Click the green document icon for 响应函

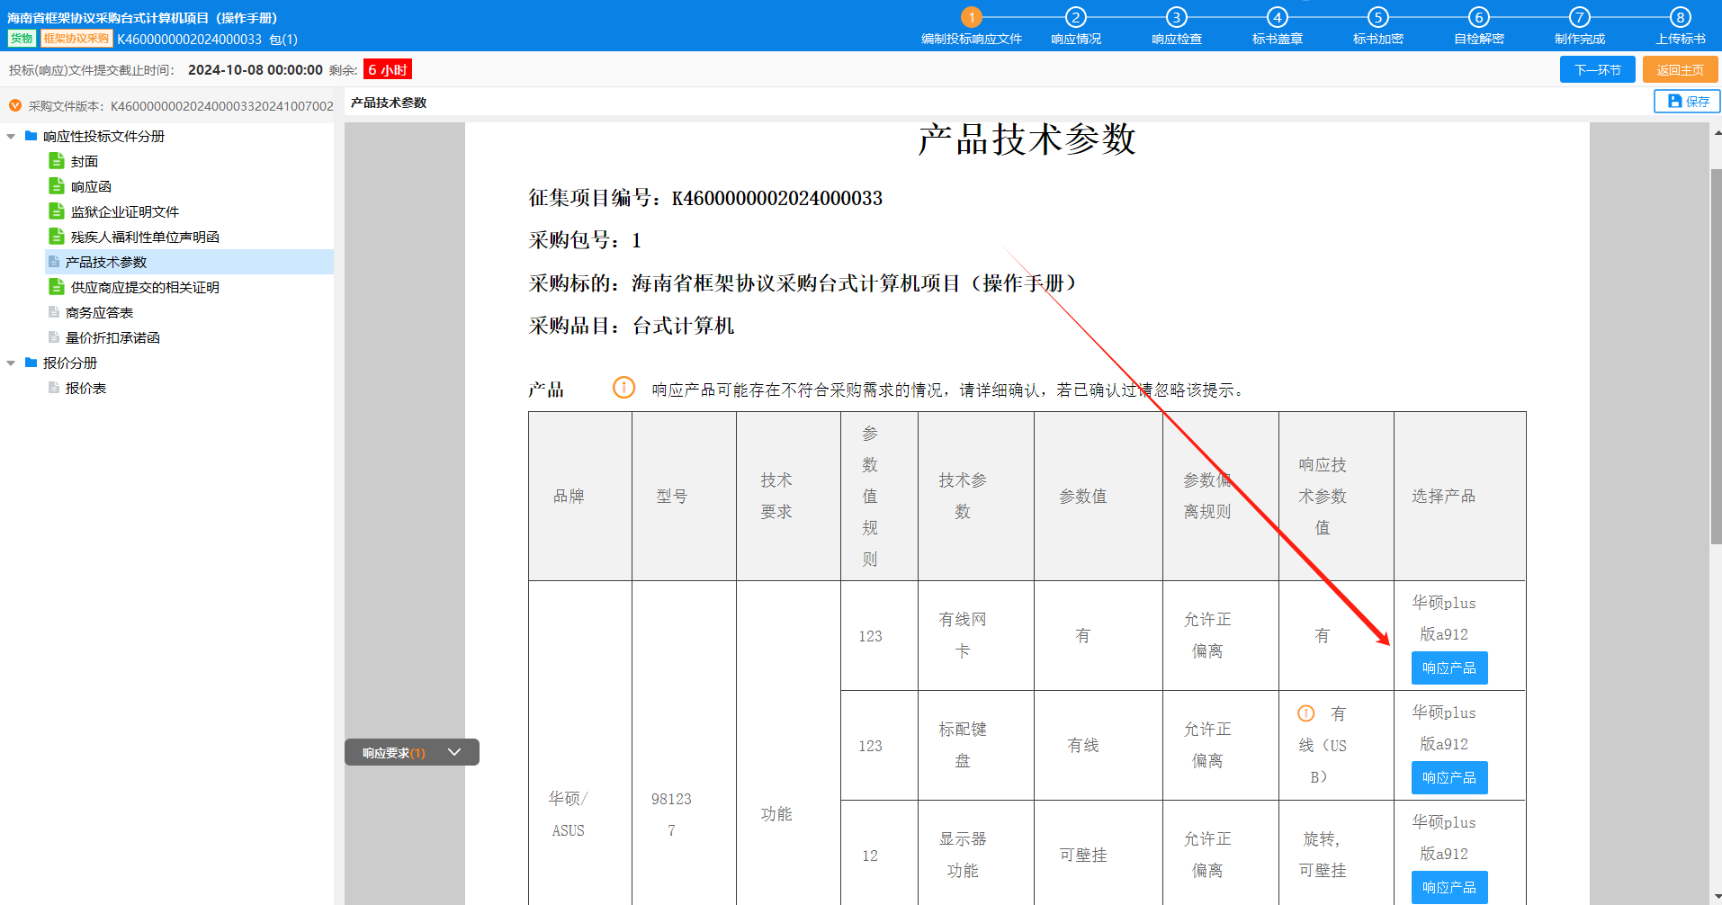click(57, 186)
